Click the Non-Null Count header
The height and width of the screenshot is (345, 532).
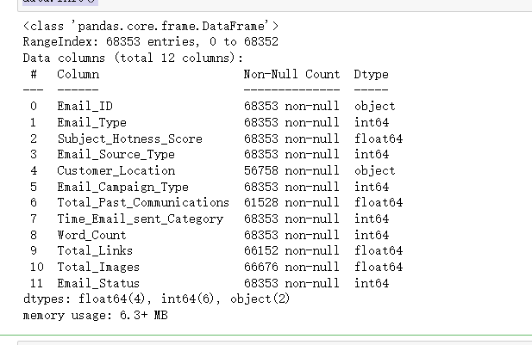tap(291, 75)
